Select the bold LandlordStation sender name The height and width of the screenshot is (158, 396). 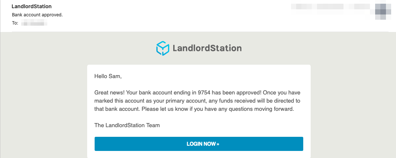click(32, 6)
